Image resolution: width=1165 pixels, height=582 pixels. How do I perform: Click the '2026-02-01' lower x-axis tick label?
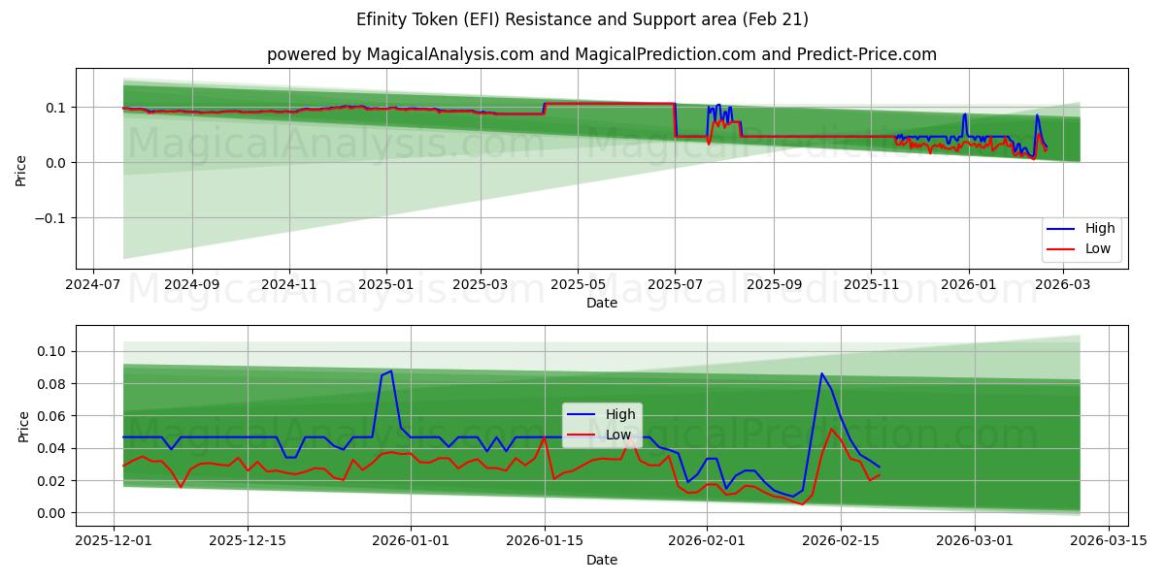(705, 540)
